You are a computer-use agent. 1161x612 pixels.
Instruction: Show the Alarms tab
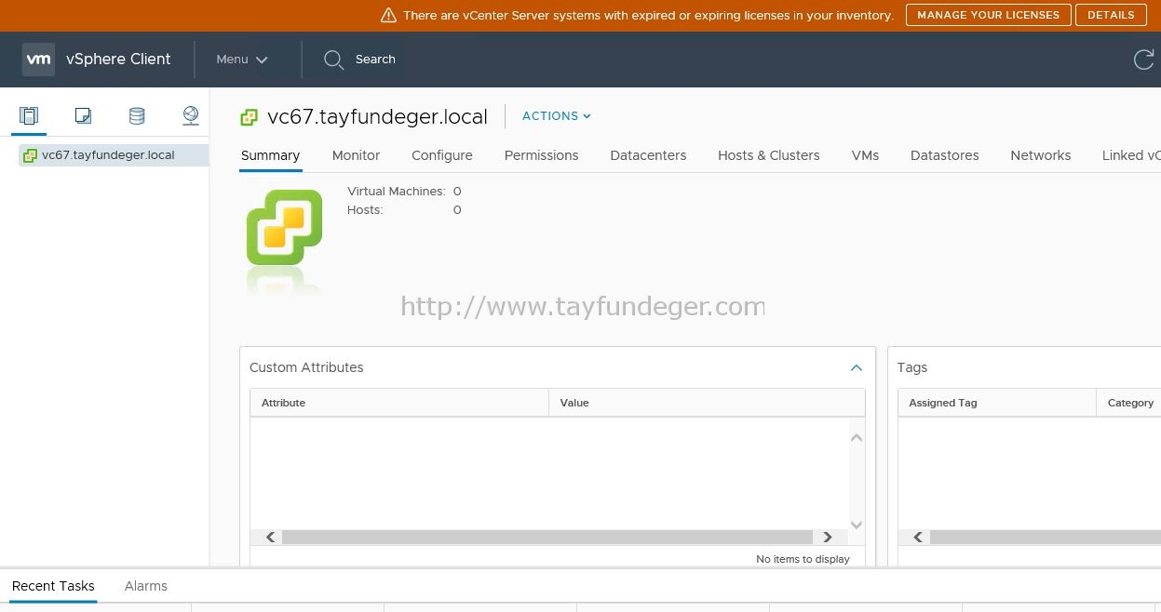[x=146, y=586]
